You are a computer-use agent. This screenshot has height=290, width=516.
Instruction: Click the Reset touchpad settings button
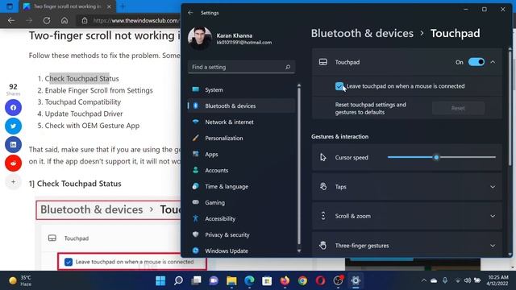[458, 108]
